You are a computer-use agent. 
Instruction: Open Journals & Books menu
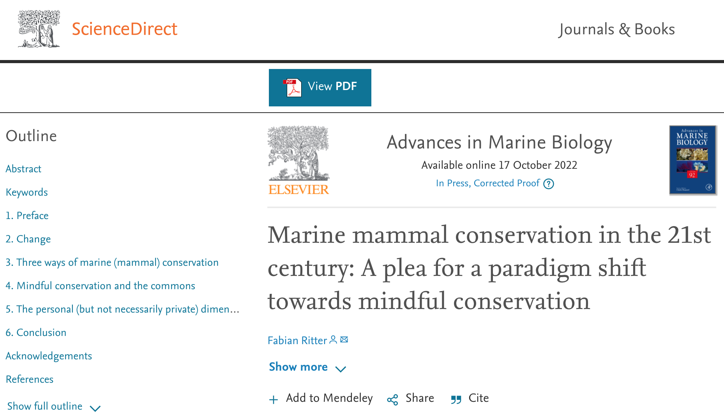coord(616,29)
